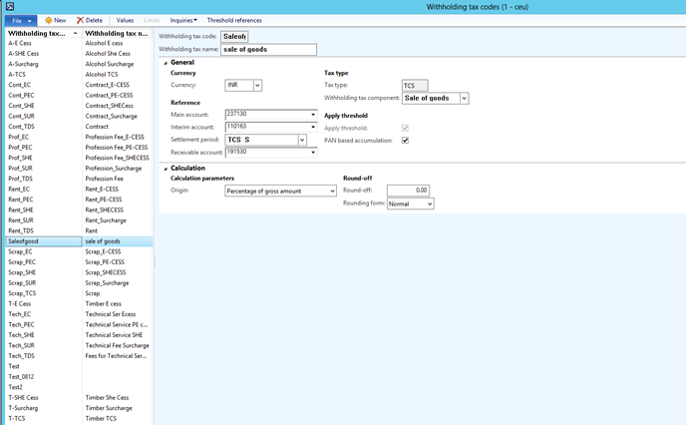
Task: Open the Withholding tax component dropdown
Action: (x=465, y=99)
